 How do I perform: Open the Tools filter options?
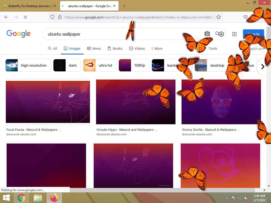click(213, 49)
